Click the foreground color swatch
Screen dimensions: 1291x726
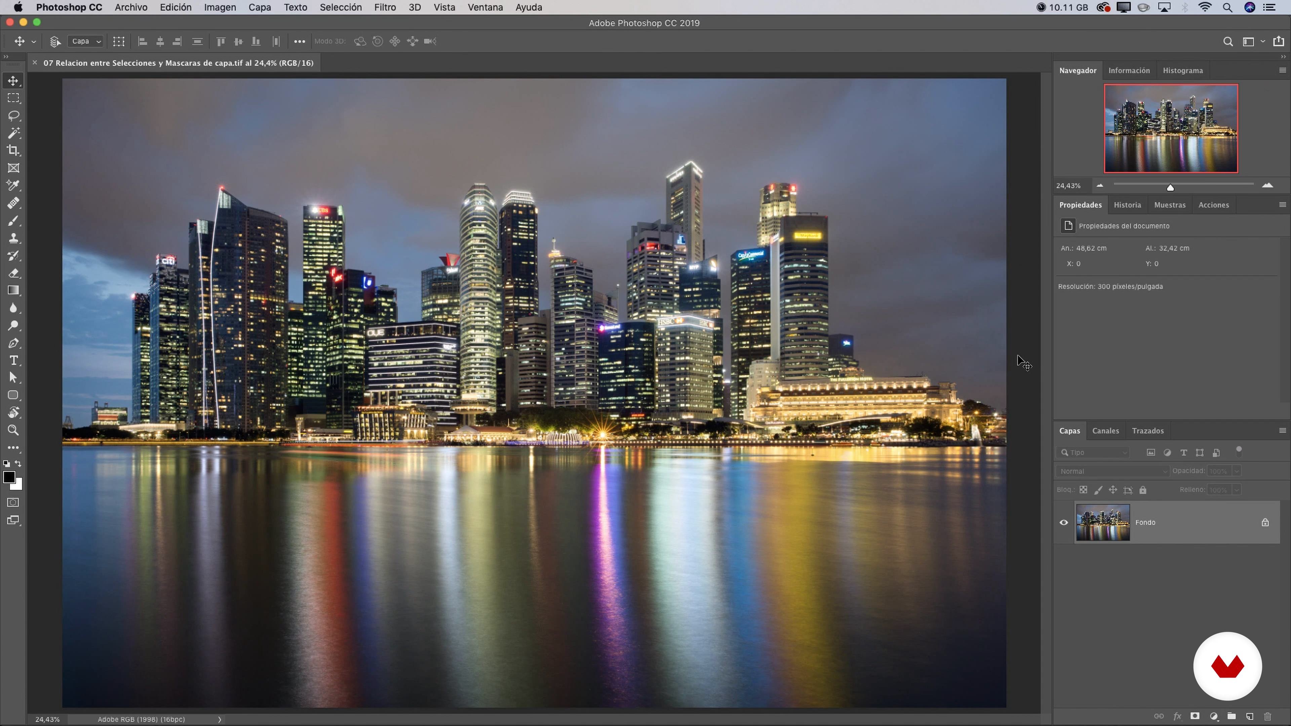click(x=9, y=477)
